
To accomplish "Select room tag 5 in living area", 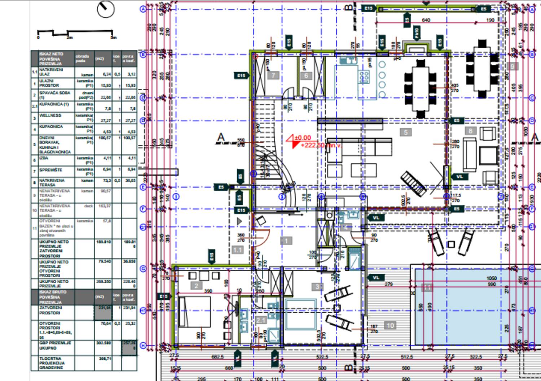I will click(x=406, y=133).
